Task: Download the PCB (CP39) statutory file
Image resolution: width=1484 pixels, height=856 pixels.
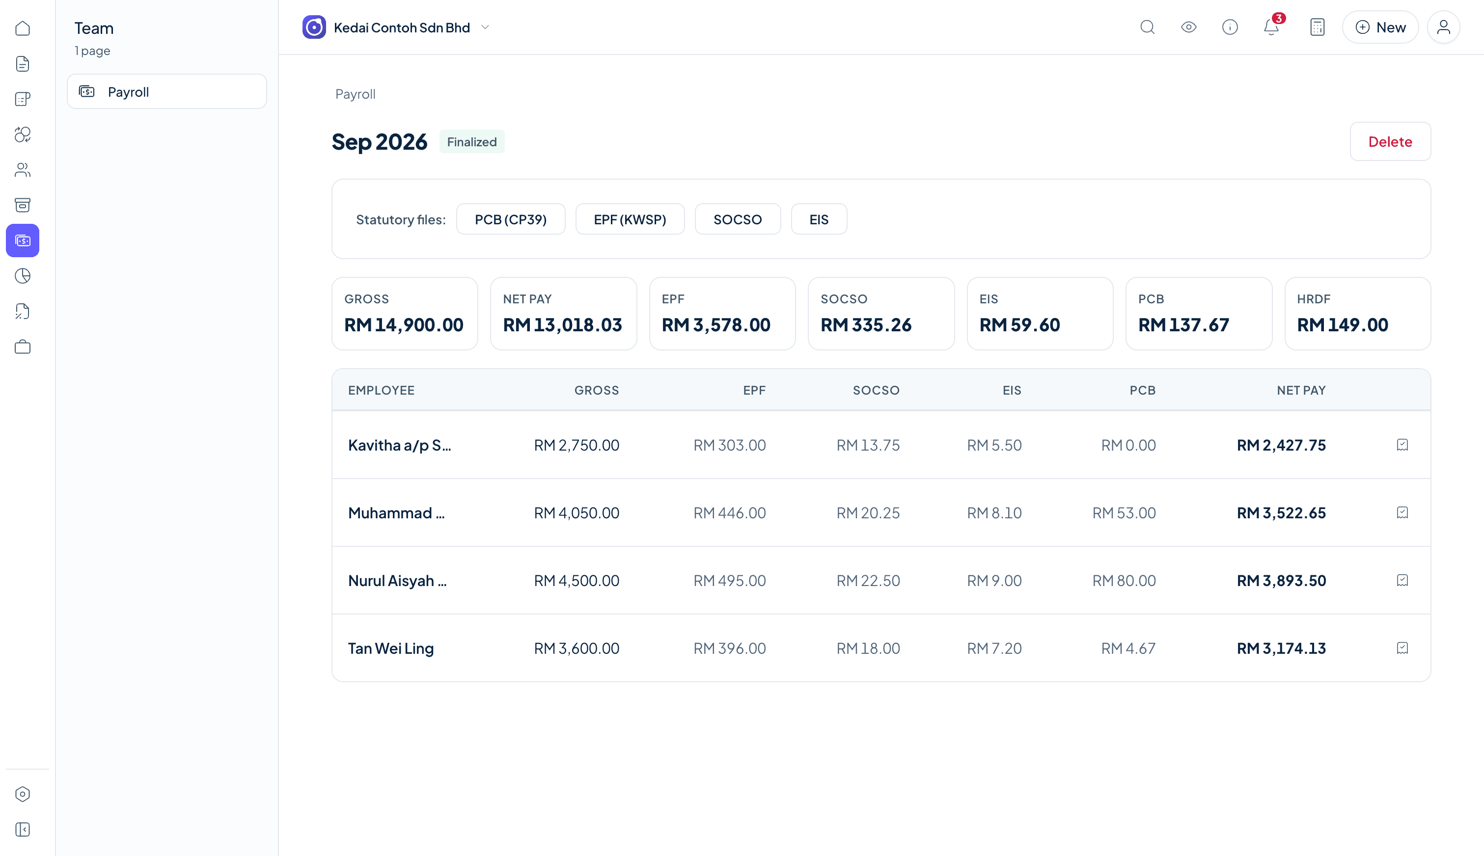Action: click(x=510, y=219)
